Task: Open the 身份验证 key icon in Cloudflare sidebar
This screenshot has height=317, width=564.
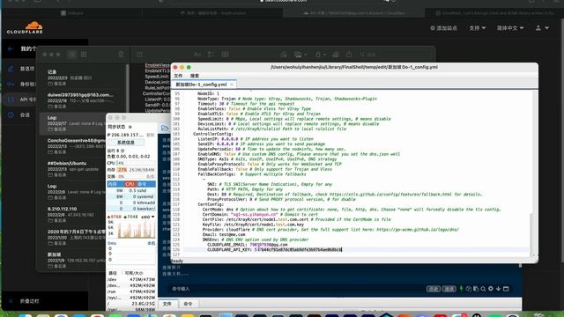Action: point(11,84)
